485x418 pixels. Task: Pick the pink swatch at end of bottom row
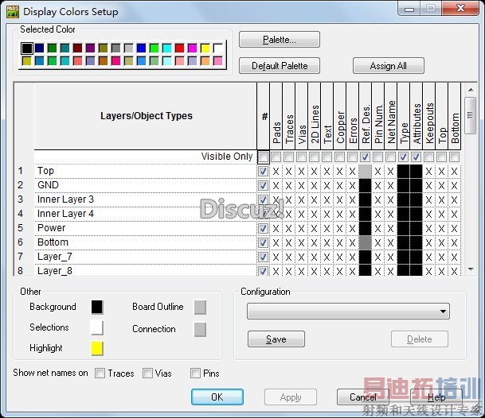click(217, 61)
